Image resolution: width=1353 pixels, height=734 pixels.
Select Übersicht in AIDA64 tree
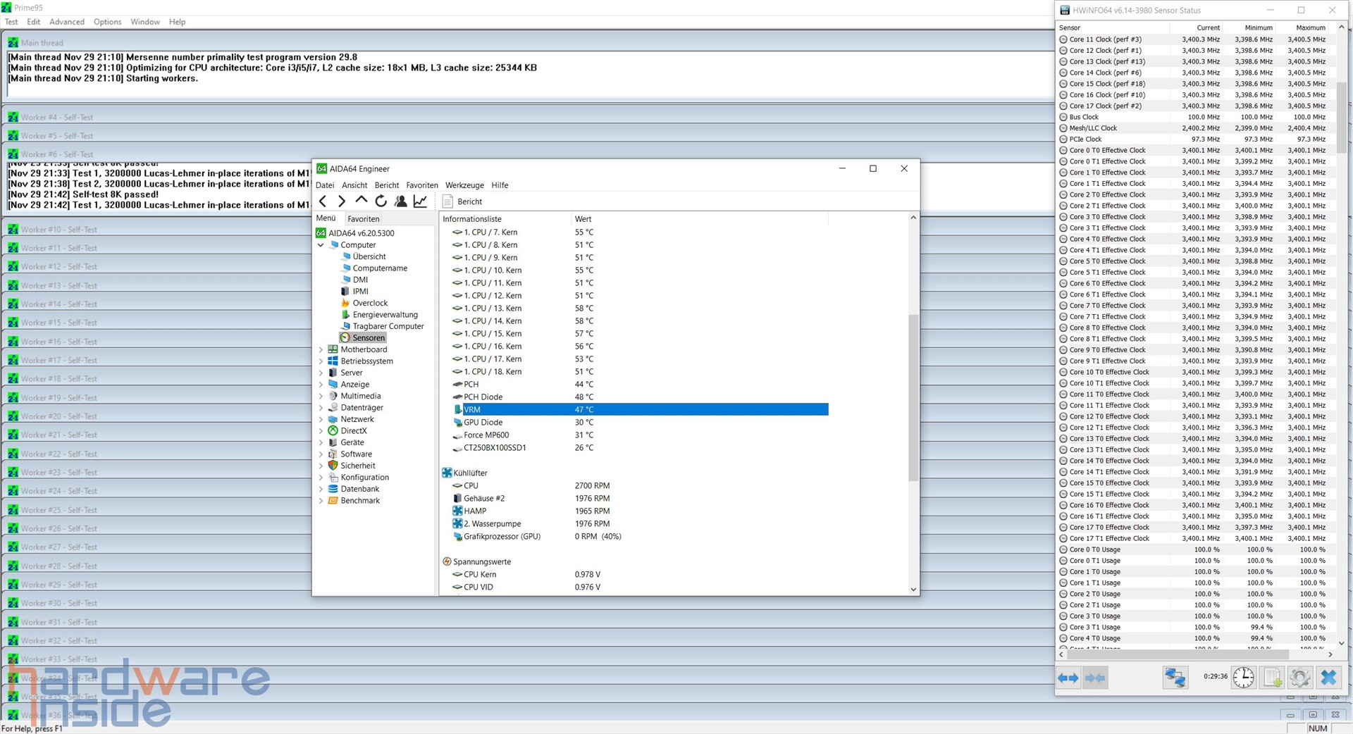coord(369,256)
